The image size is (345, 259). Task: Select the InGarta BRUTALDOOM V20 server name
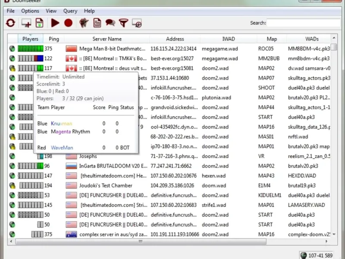point(113,166)
